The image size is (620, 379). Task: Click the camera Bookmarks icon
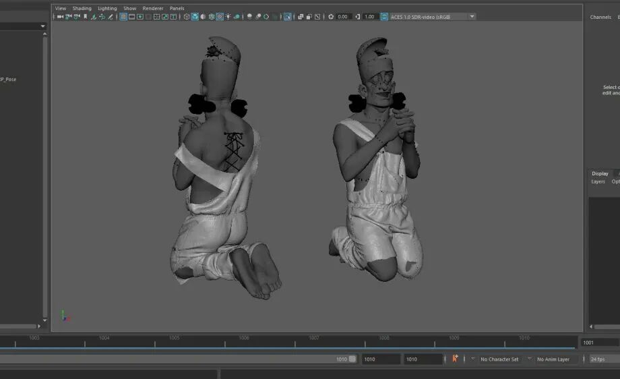coord(85,16)
